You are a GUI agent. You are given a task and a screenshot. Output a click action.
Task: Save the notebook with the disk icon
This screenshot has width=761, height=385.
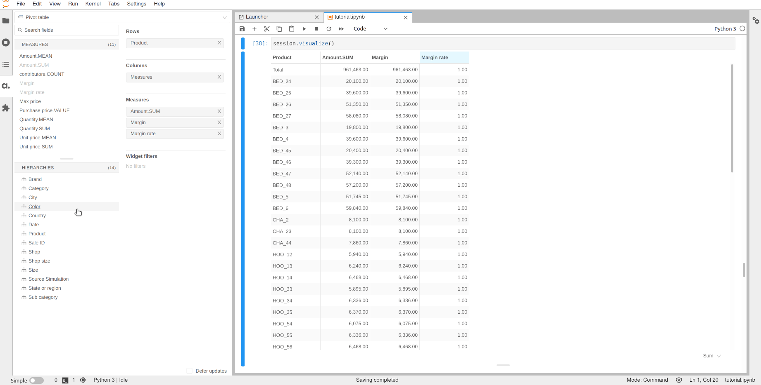click(x=242, y=29)
